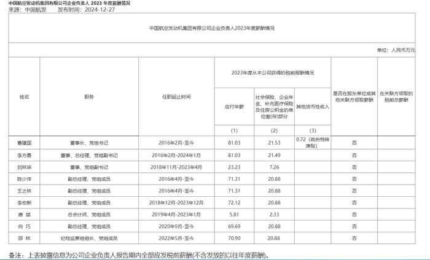430x260 pixels.
Task: Click the header 2023年度从本公司获得的税前报酬情况
Action: 273,73
